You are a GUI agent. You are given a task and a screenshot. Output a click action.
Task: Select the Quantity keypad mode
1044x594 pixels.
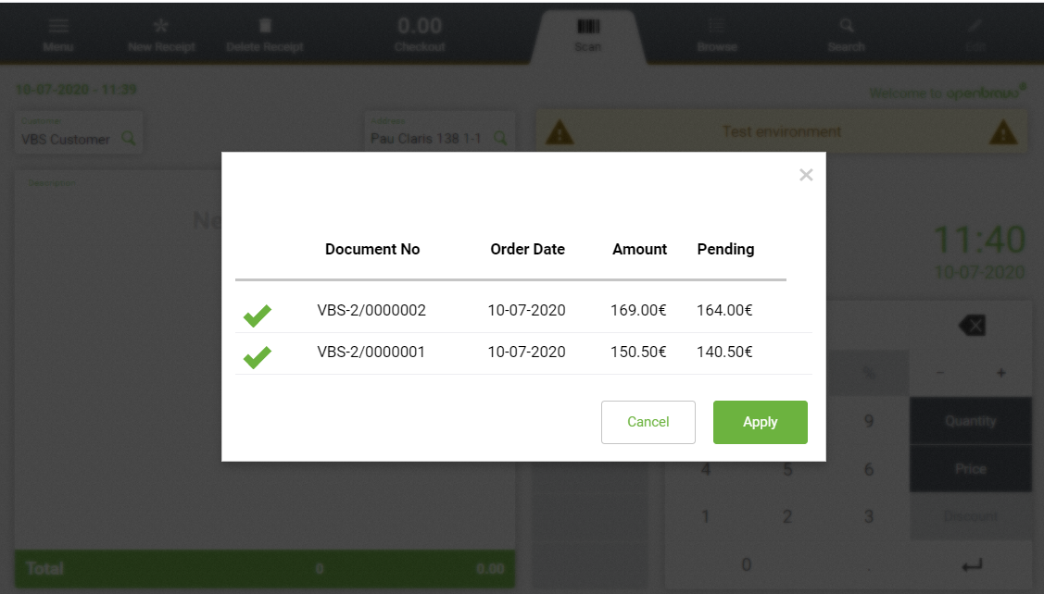[x=970, y=421]
